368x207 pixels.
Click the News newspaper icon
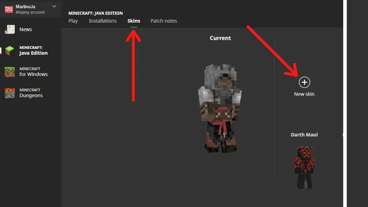(x=10, y=29)
